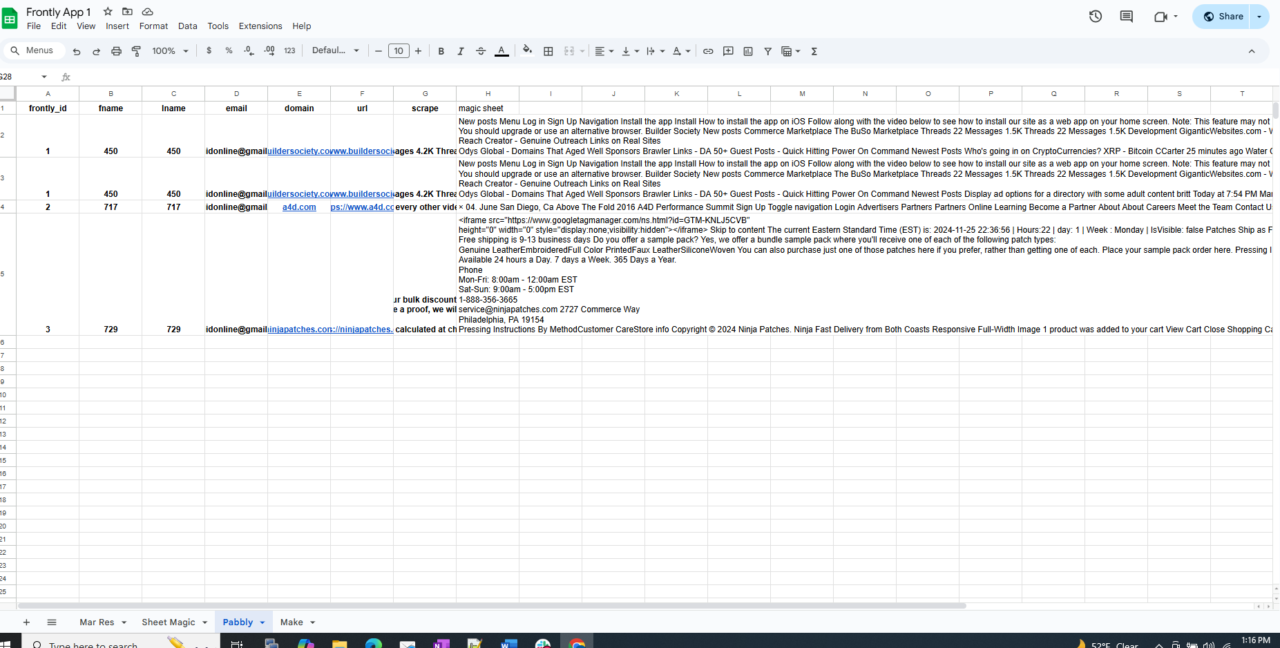Click the horizontal scrollbar
This screenshot has width=1280, height=648.
pyautogui.click(x=491, y=606)
